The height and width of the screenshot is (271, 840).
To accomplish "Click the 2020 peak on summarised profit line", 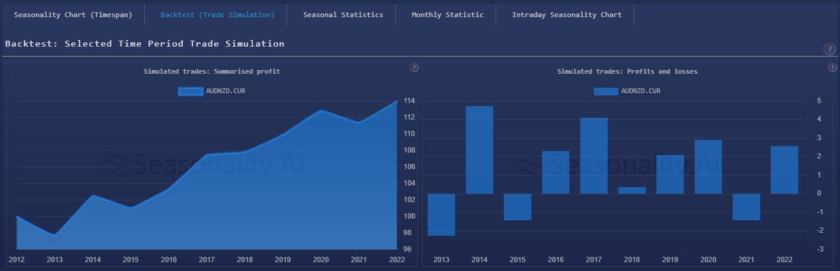I will tap(321, 111).
